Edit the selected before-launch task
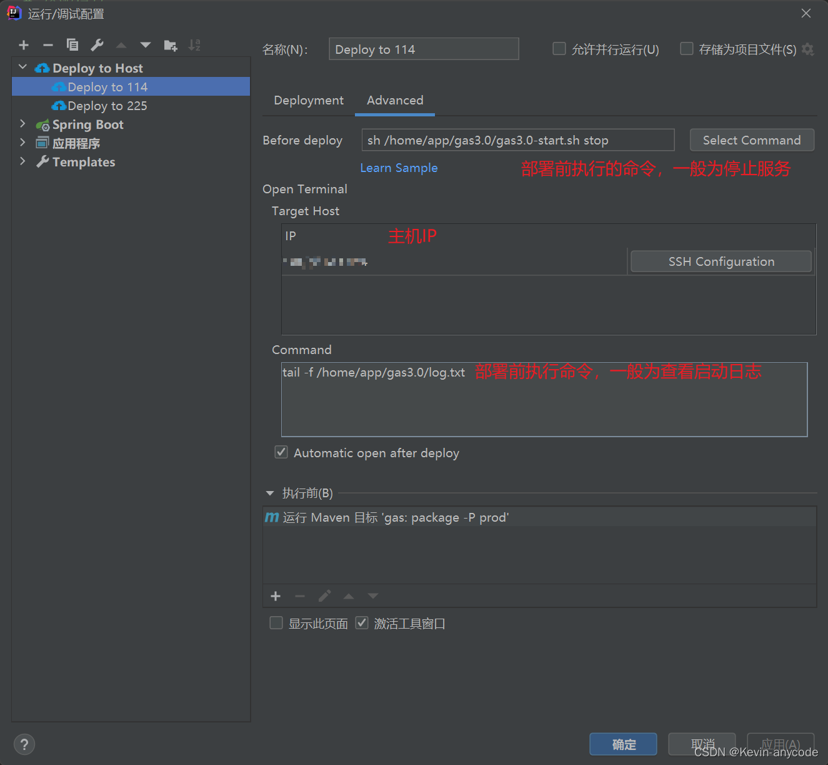Screen dimensions: 828x765 click(324, 596)
